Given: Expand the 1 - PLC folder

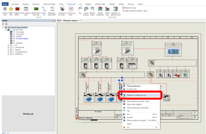Looking at the screenshot, I should [x=8, y=45].
